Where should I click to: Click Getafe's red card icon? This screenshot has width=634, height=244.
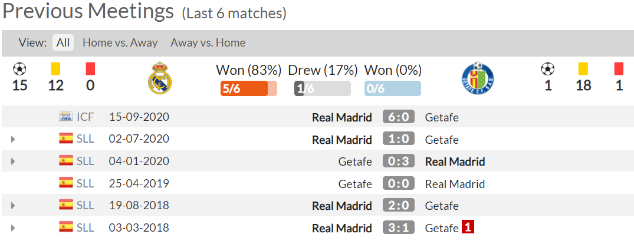(x=619, y=69)
